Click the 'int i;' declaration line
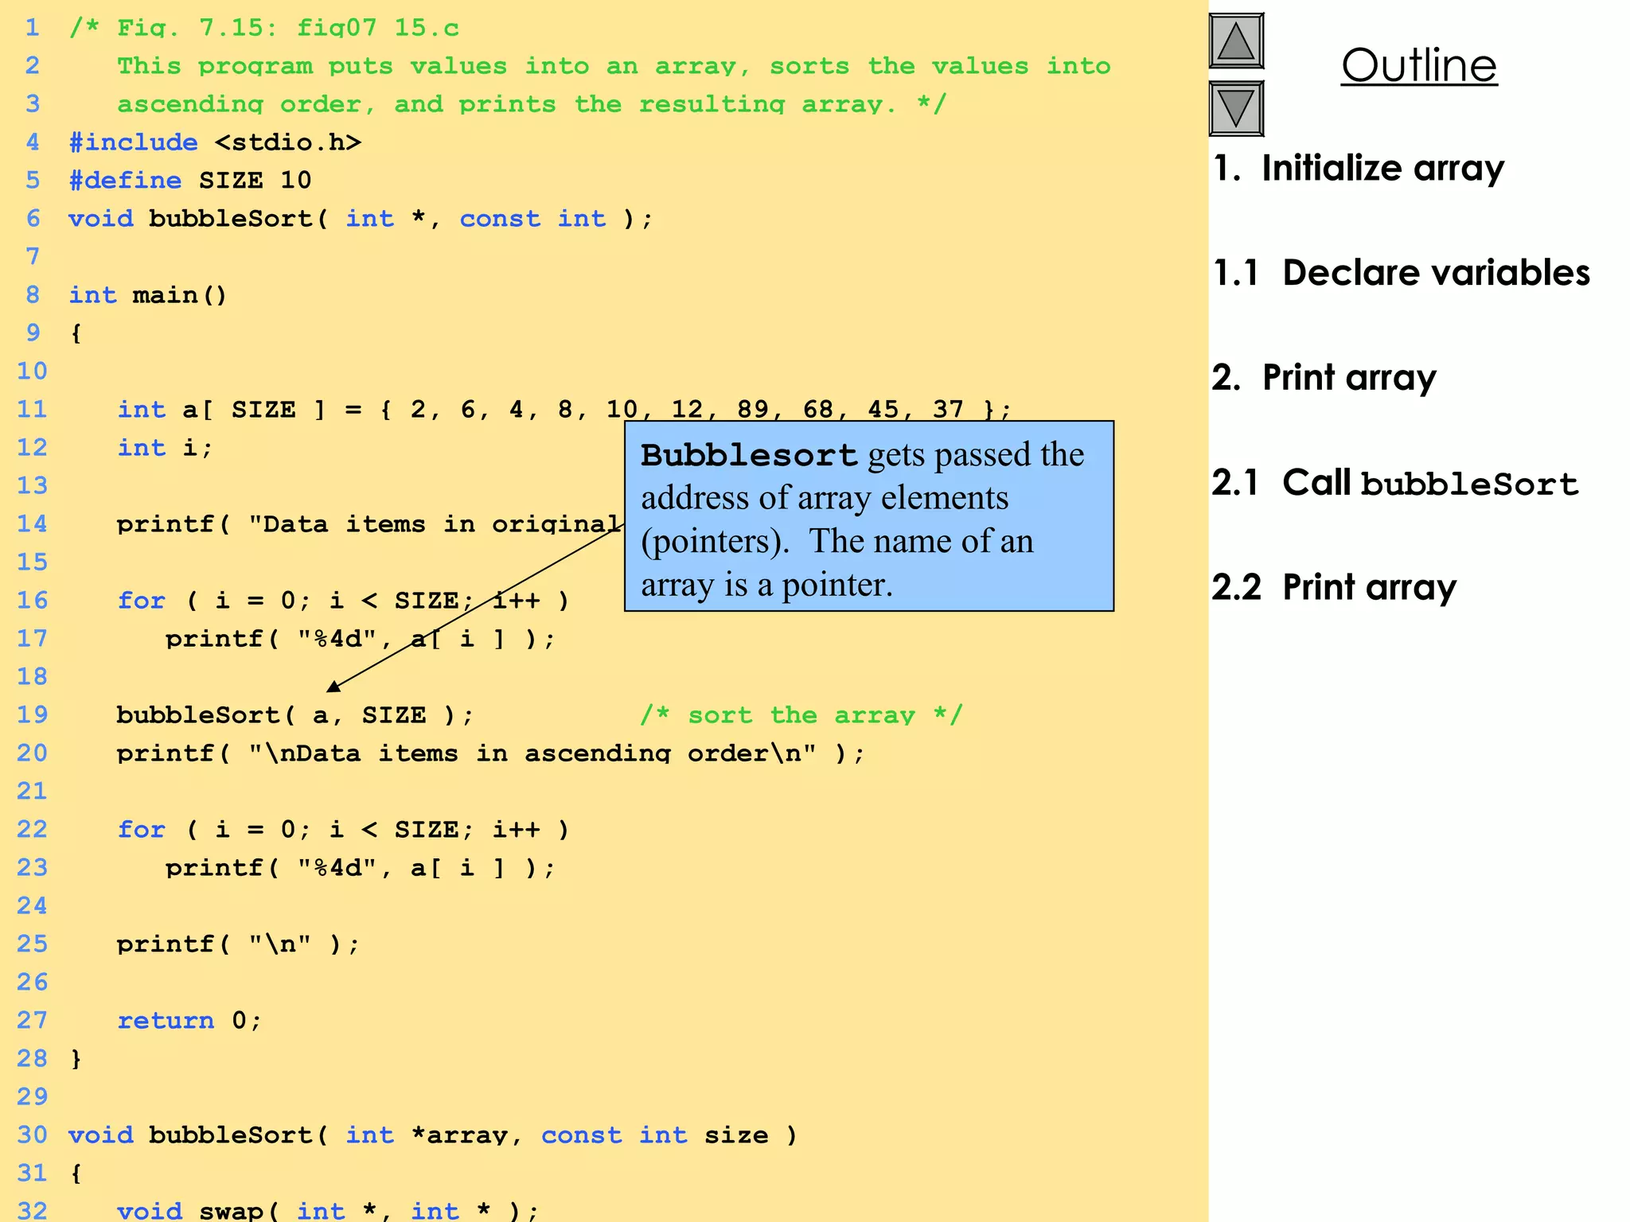Viewport: 1630px width, 1222px height. click(x=165, y=448)
